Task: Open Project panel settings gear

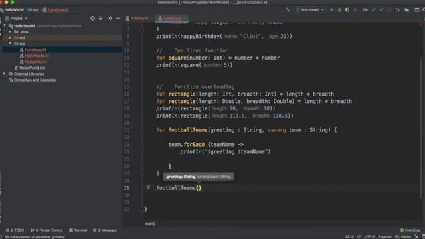Action: 110,18
